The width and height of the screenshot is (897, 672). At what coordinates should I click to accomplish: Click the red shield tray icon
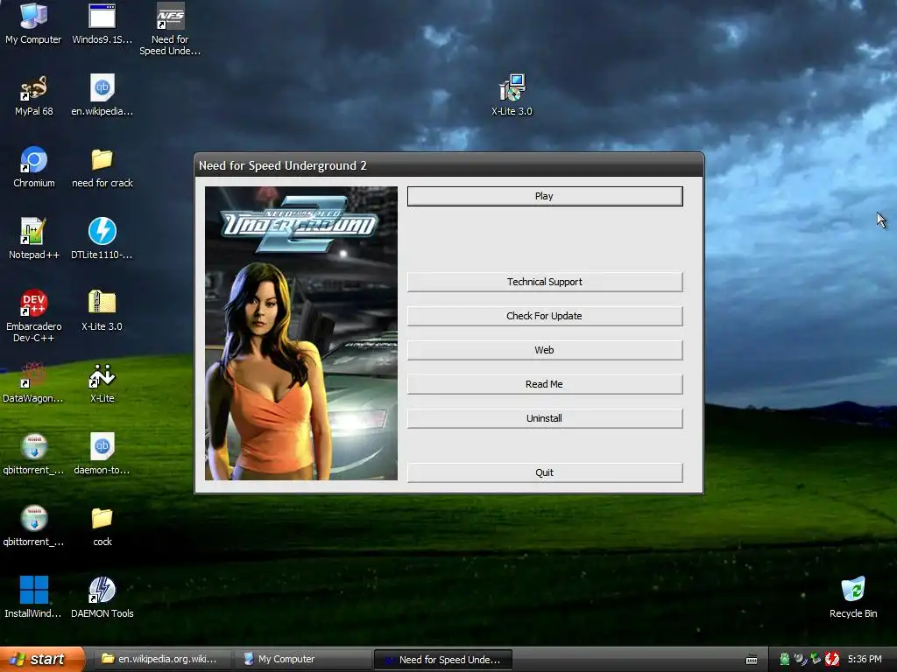coord(831,659)
